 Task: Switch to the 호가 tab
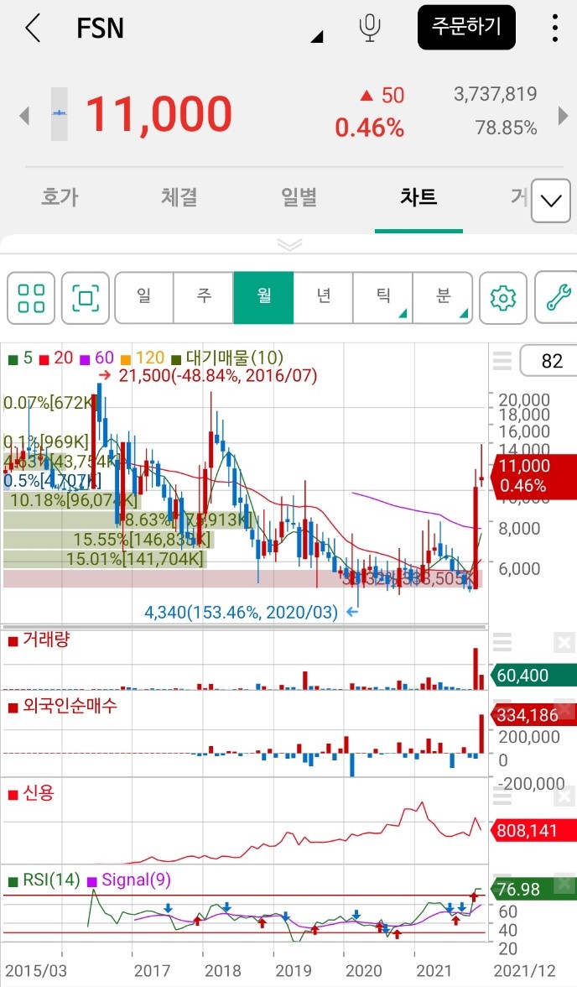(60, 197)
